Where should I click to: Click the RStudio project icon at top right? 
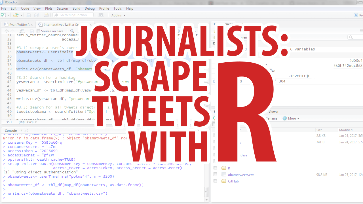point(356,15)
